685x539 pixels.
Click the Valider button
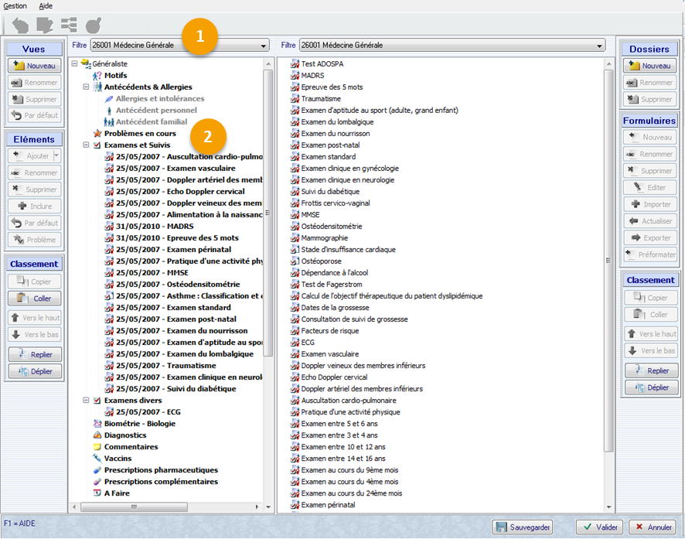[x=600, y=527]
